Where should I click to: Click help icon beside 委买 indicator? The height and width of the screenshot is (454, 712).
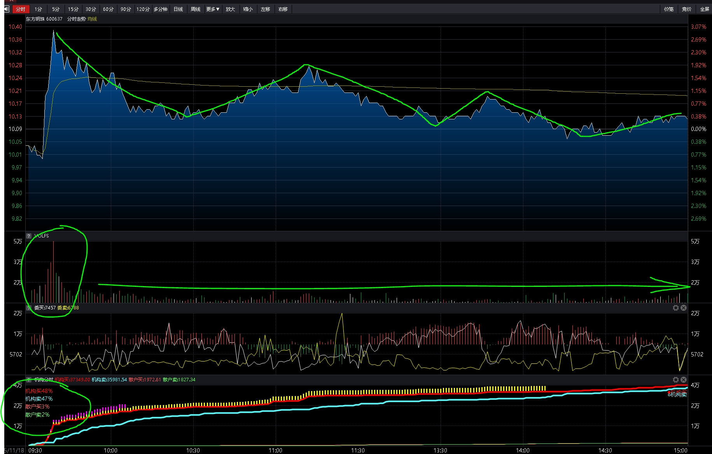click(x=29, y=308)
